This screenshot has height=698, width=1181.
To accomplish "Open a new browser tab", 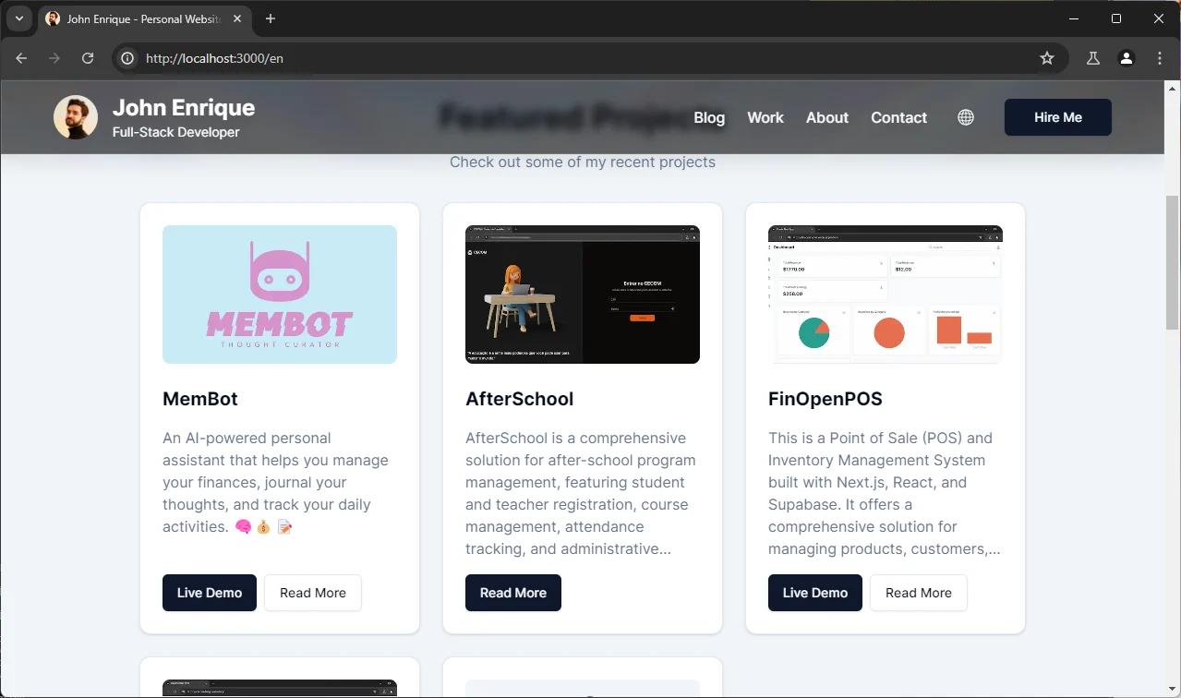I will 271,18.
